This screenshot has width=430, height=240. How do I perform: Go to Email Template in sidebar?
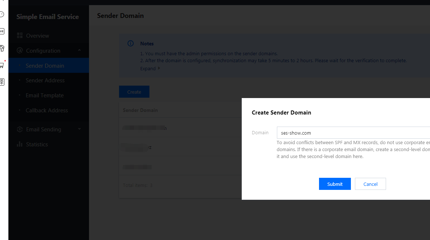[45, 95]
